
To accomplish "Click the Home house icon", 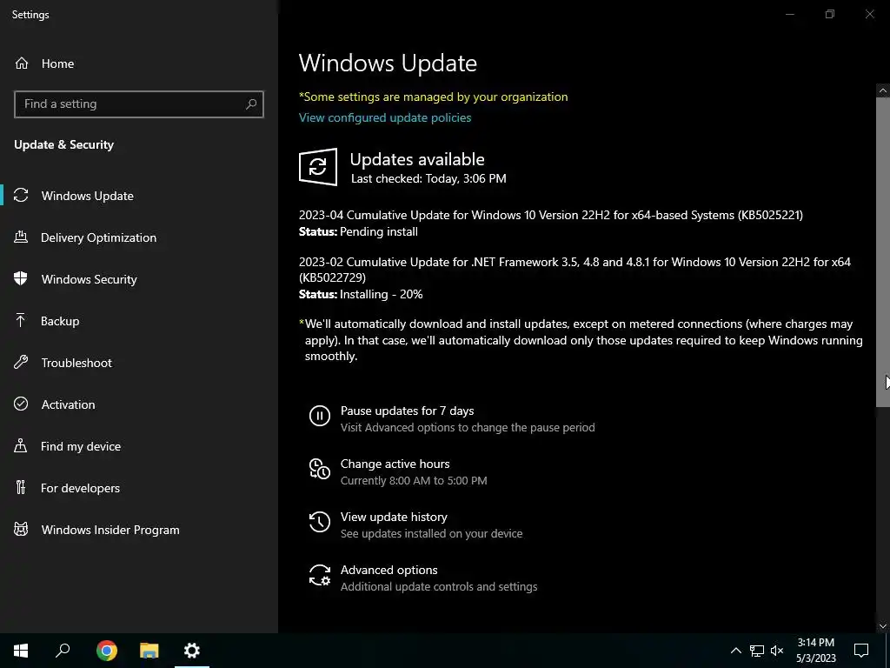I will click(x=22, y=63).
